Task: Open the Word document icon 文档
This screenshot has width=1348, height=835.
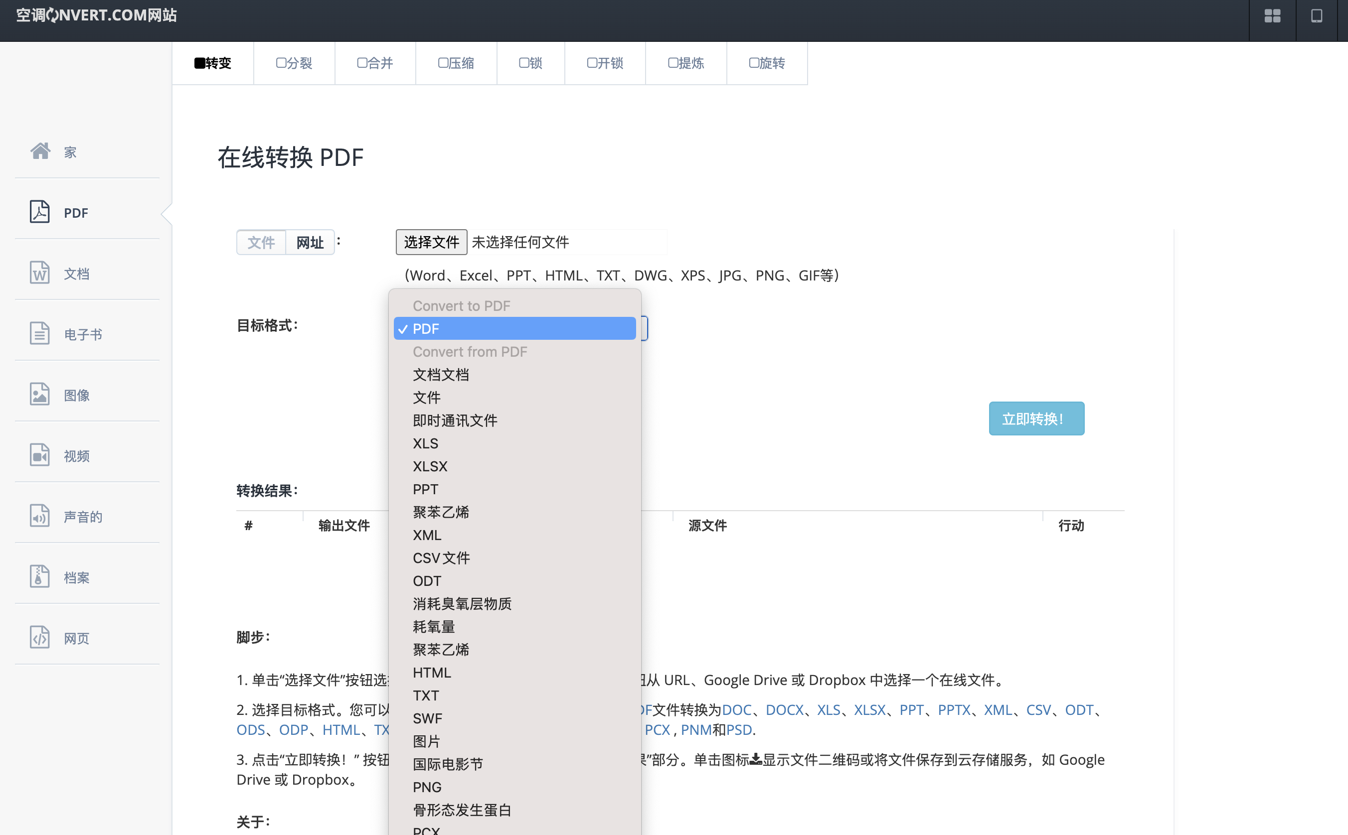Action: tap(40, 273)
